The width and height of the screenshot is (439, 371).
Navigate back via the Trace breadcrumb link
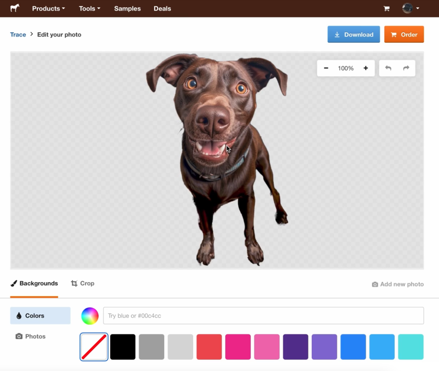(18, 34)
